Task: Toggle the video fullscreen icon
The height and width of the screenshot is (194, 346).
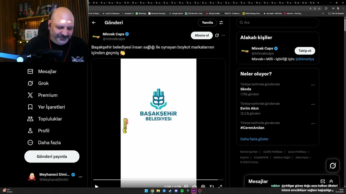Action: coord(220,186)
